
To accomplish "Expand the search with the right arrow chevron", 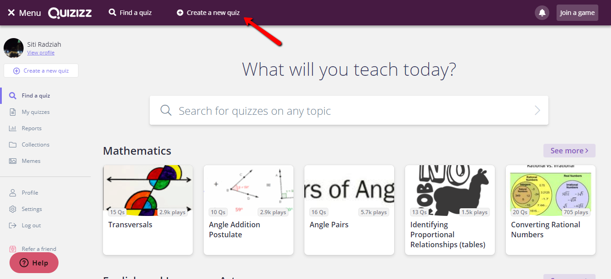I will click(537, 110).
